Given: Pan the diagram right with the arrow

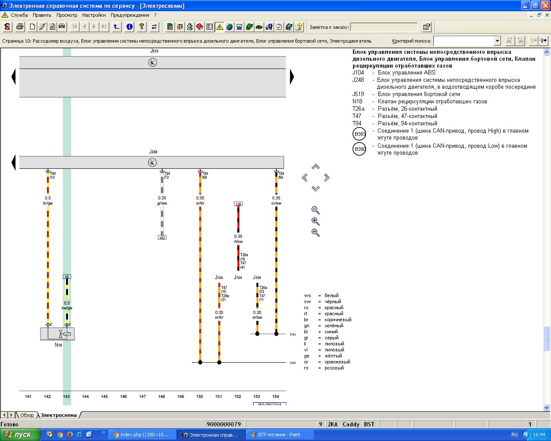Looking at the screenshot, I should coord(327,177).
